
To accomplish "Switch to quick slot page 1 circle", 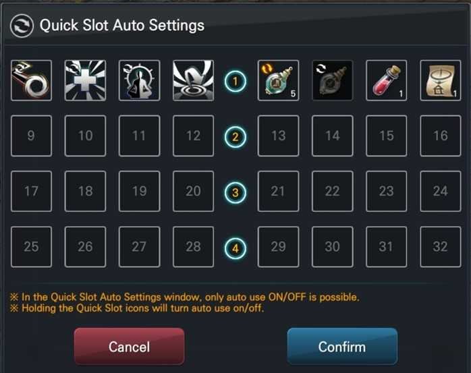I will tap(235, 82).
